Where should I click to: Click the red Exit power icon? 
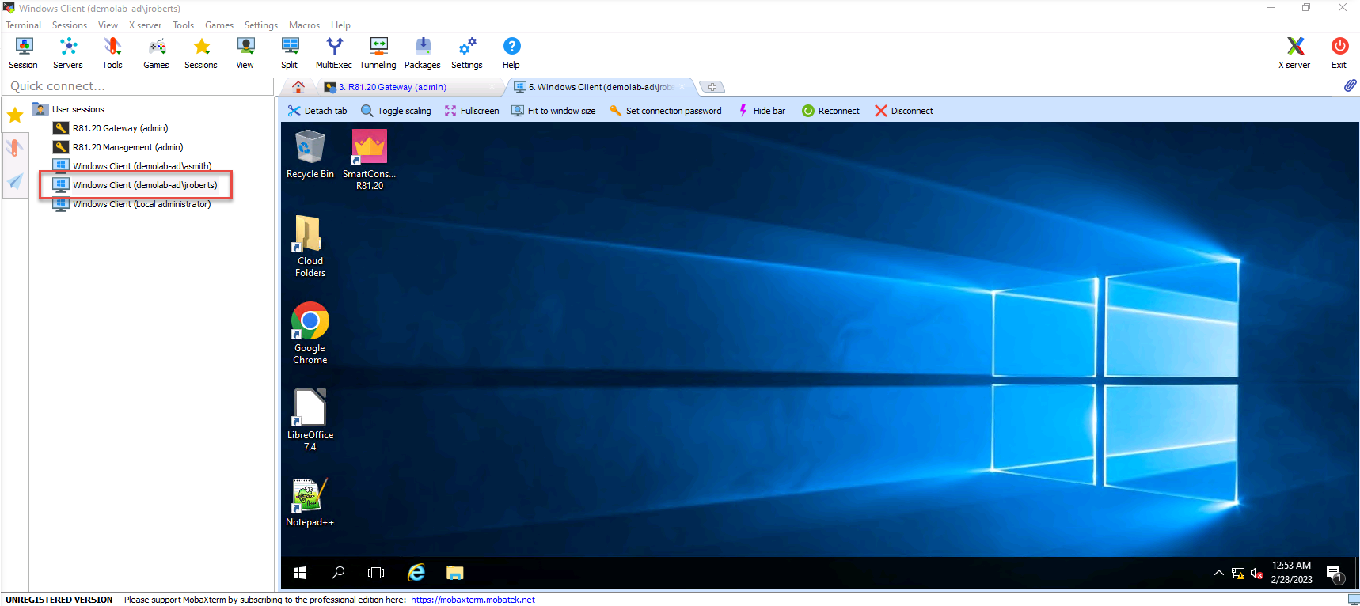pos(1339,53)
